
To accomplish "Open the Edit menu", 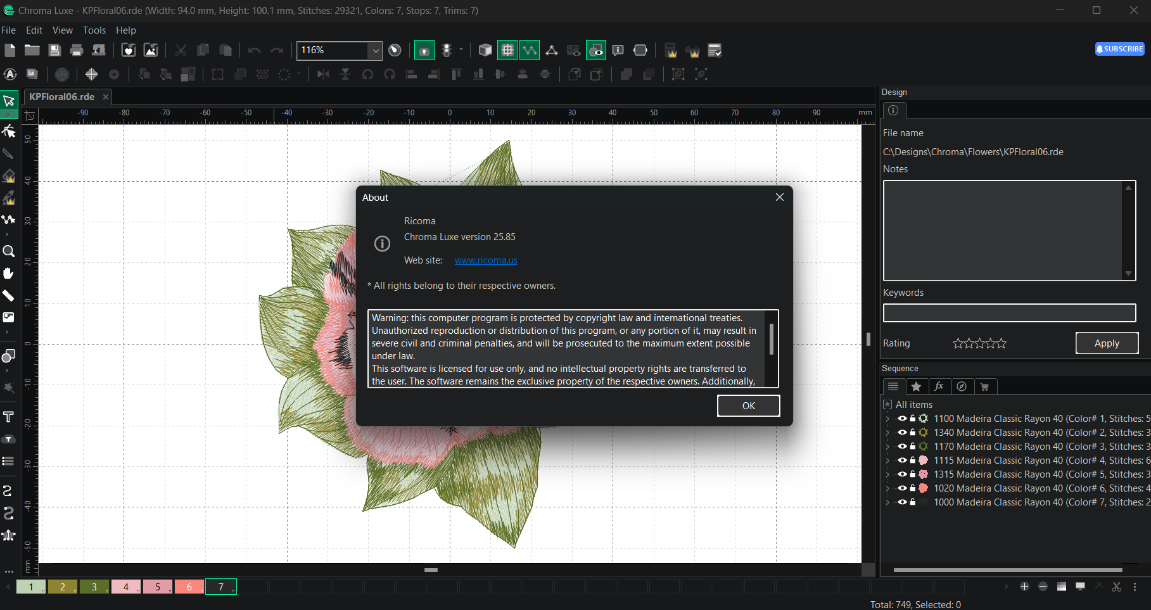I will coord(34,30).
